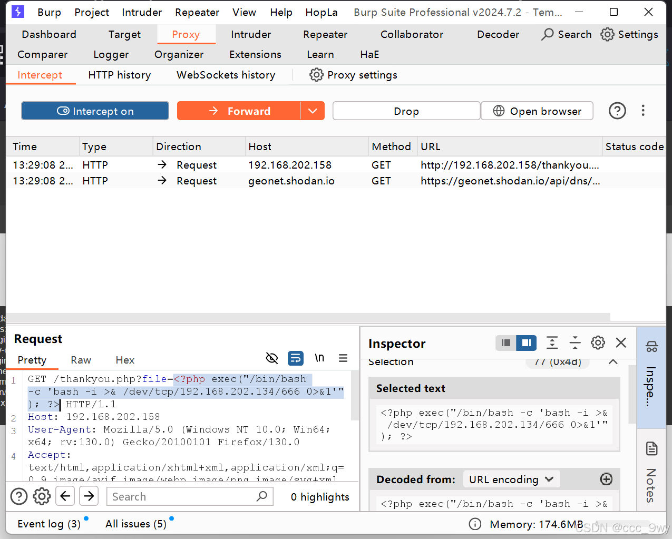Open the View menu
Image resolution: width=672 pixels, height=539 pixels.
tap(244, 12)
